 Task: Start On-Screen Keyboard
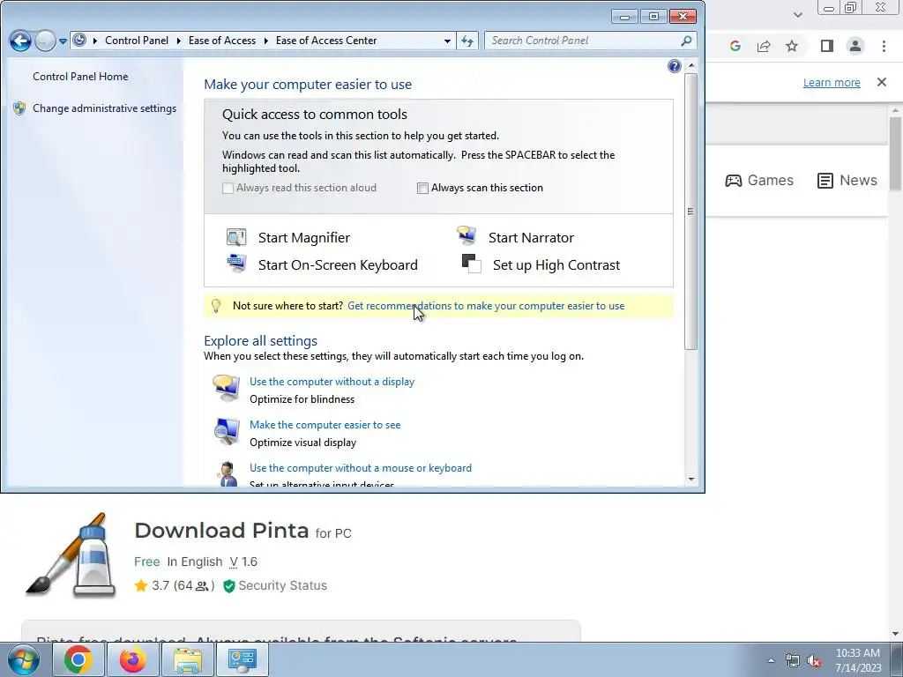click(338, 264)
